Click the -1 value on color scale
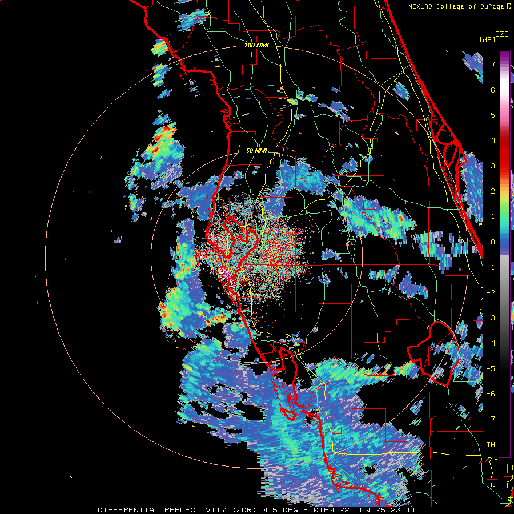514x514 pixels. pyautogui.click(x=491, y=267)
